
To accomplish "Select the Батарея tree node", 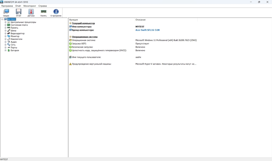I will 15,50.
